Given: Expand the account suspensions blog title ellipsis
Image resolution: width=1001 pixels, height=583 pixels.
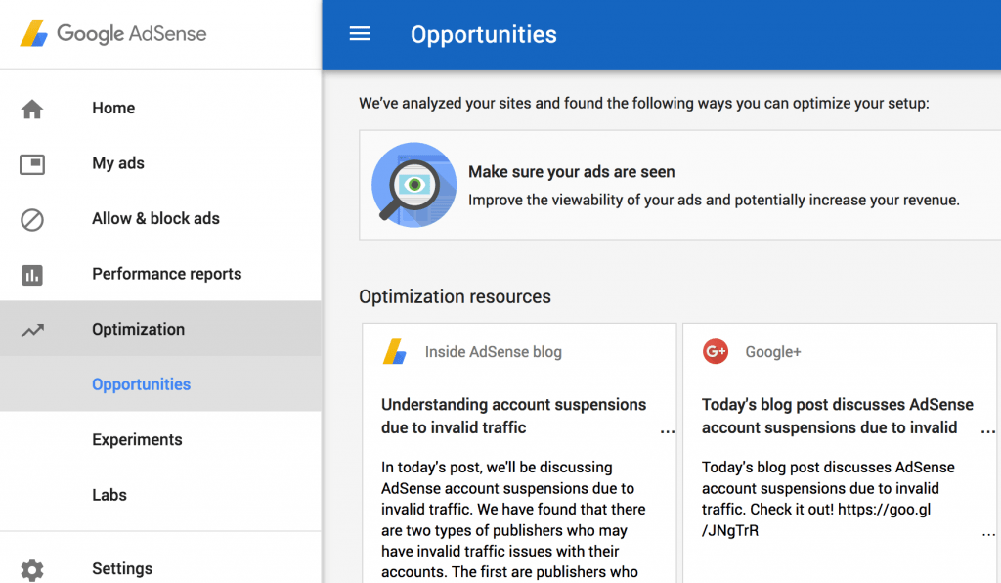Looking at the screenshot, I should coord(667,429).
